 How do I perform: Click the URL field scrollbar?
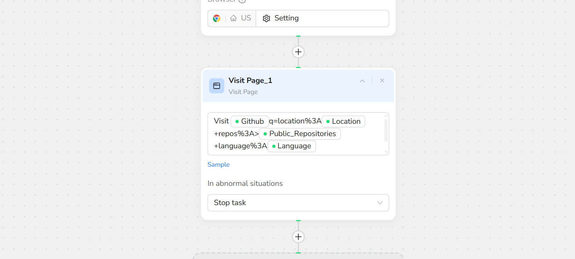pyautogui.click(x=386, y=130)
